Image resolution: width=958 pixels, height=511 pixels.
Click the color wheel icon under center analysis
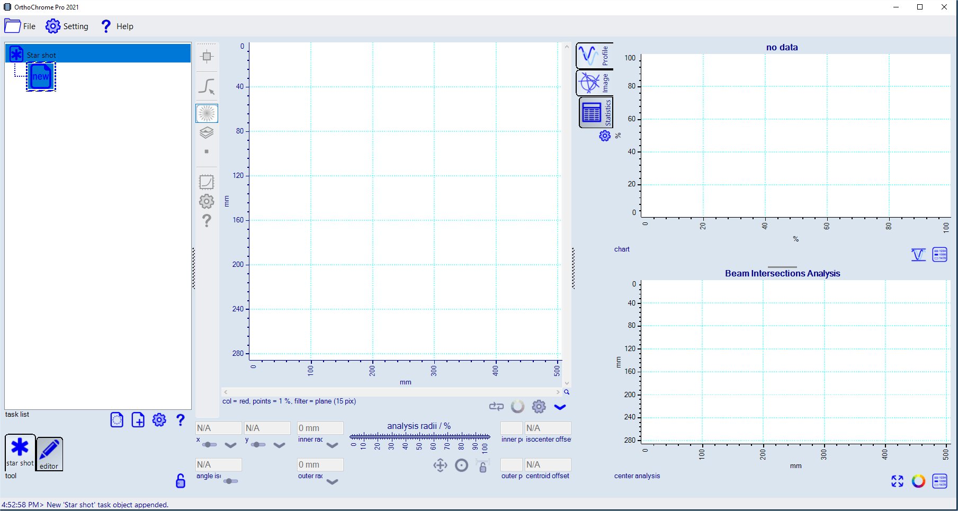[x=918, y=481]
